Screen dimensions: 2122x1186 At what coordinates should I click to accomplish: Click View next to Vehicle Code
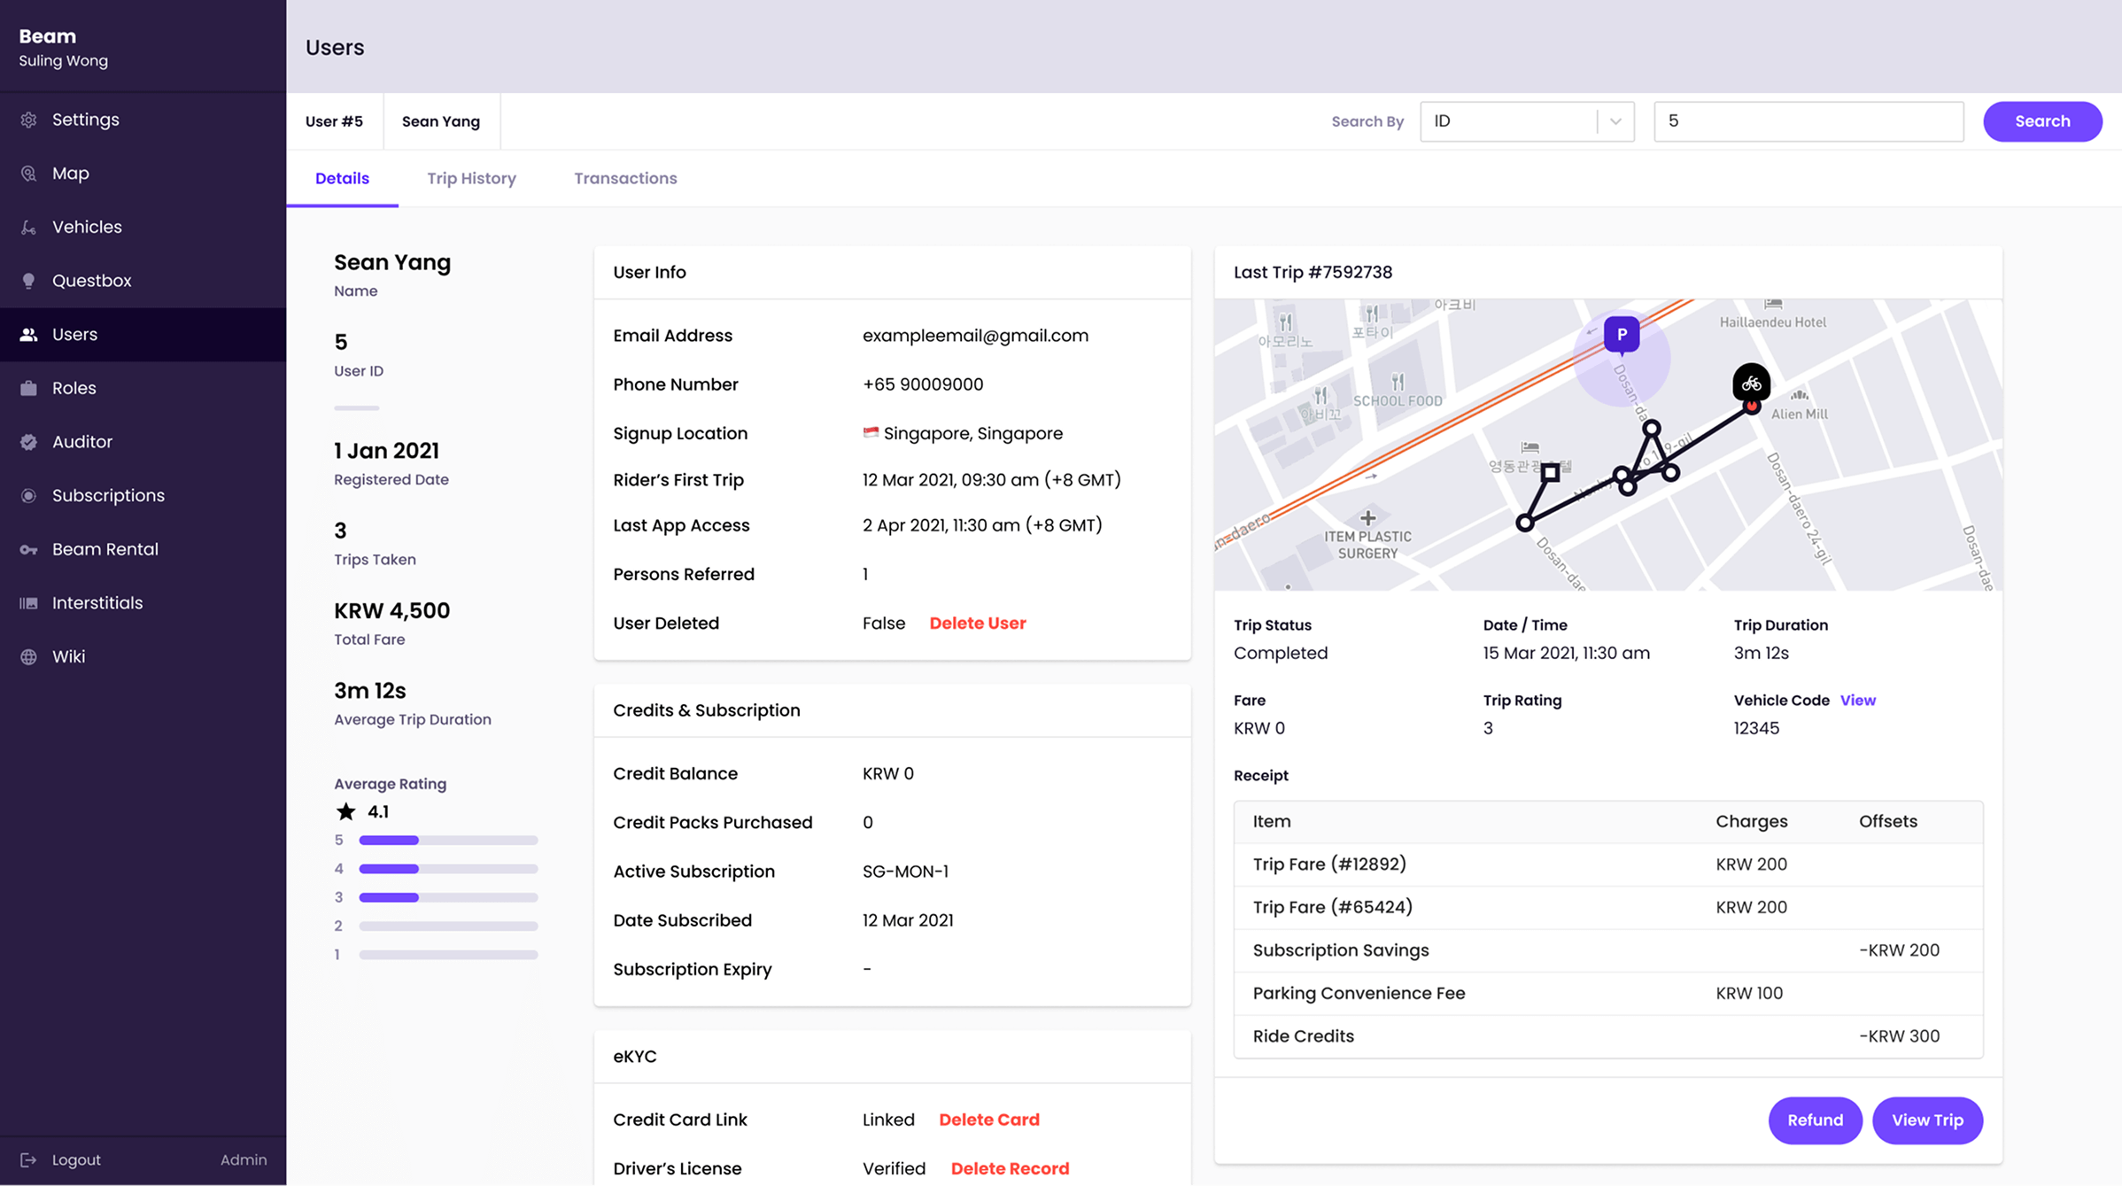(x=1857, y=700)
